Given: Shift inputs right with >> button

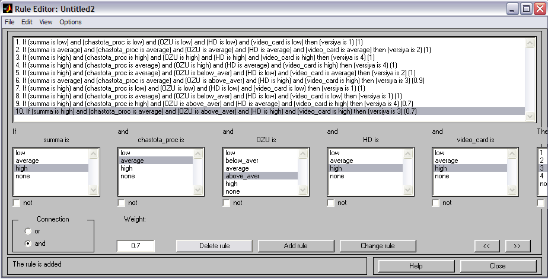Looking at the screenshot, I should coord(518,246).
